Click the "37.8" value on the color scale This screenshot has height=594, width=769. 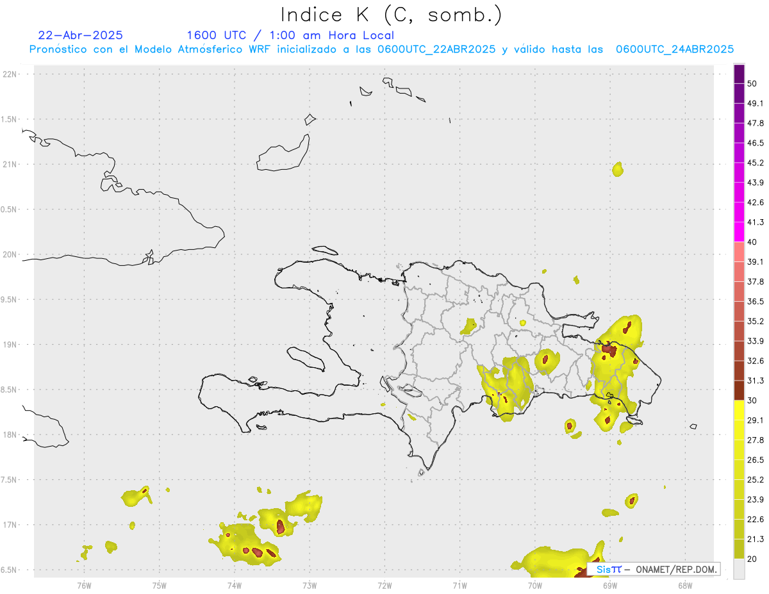755,281
